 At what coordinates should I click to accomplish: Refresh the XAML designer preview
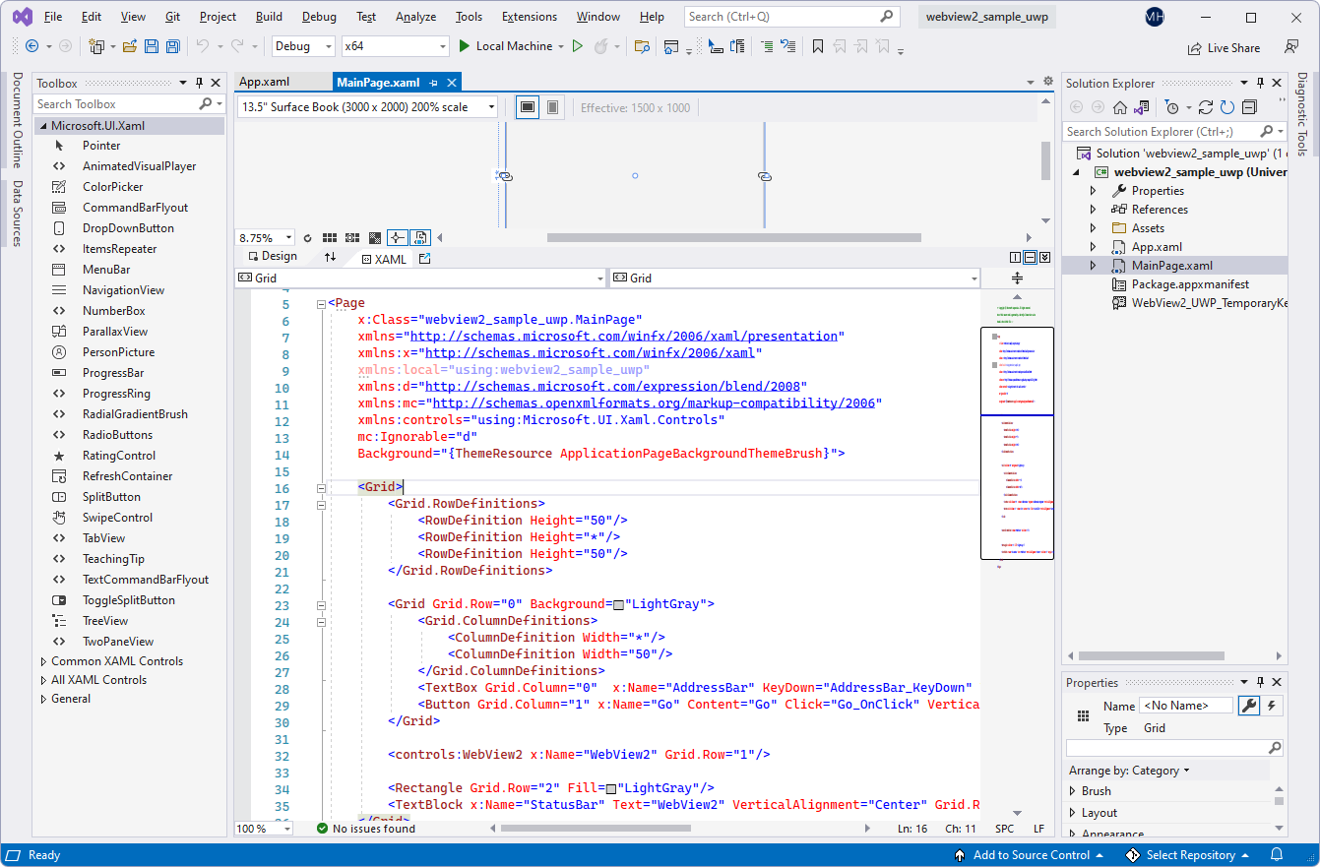coord(307,237)
